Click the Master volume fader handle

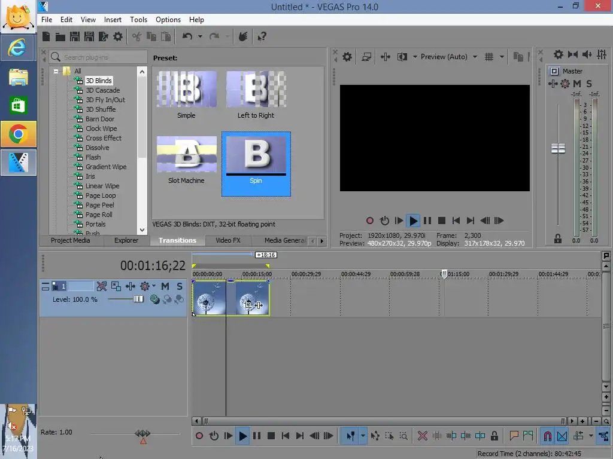(558, 148)
